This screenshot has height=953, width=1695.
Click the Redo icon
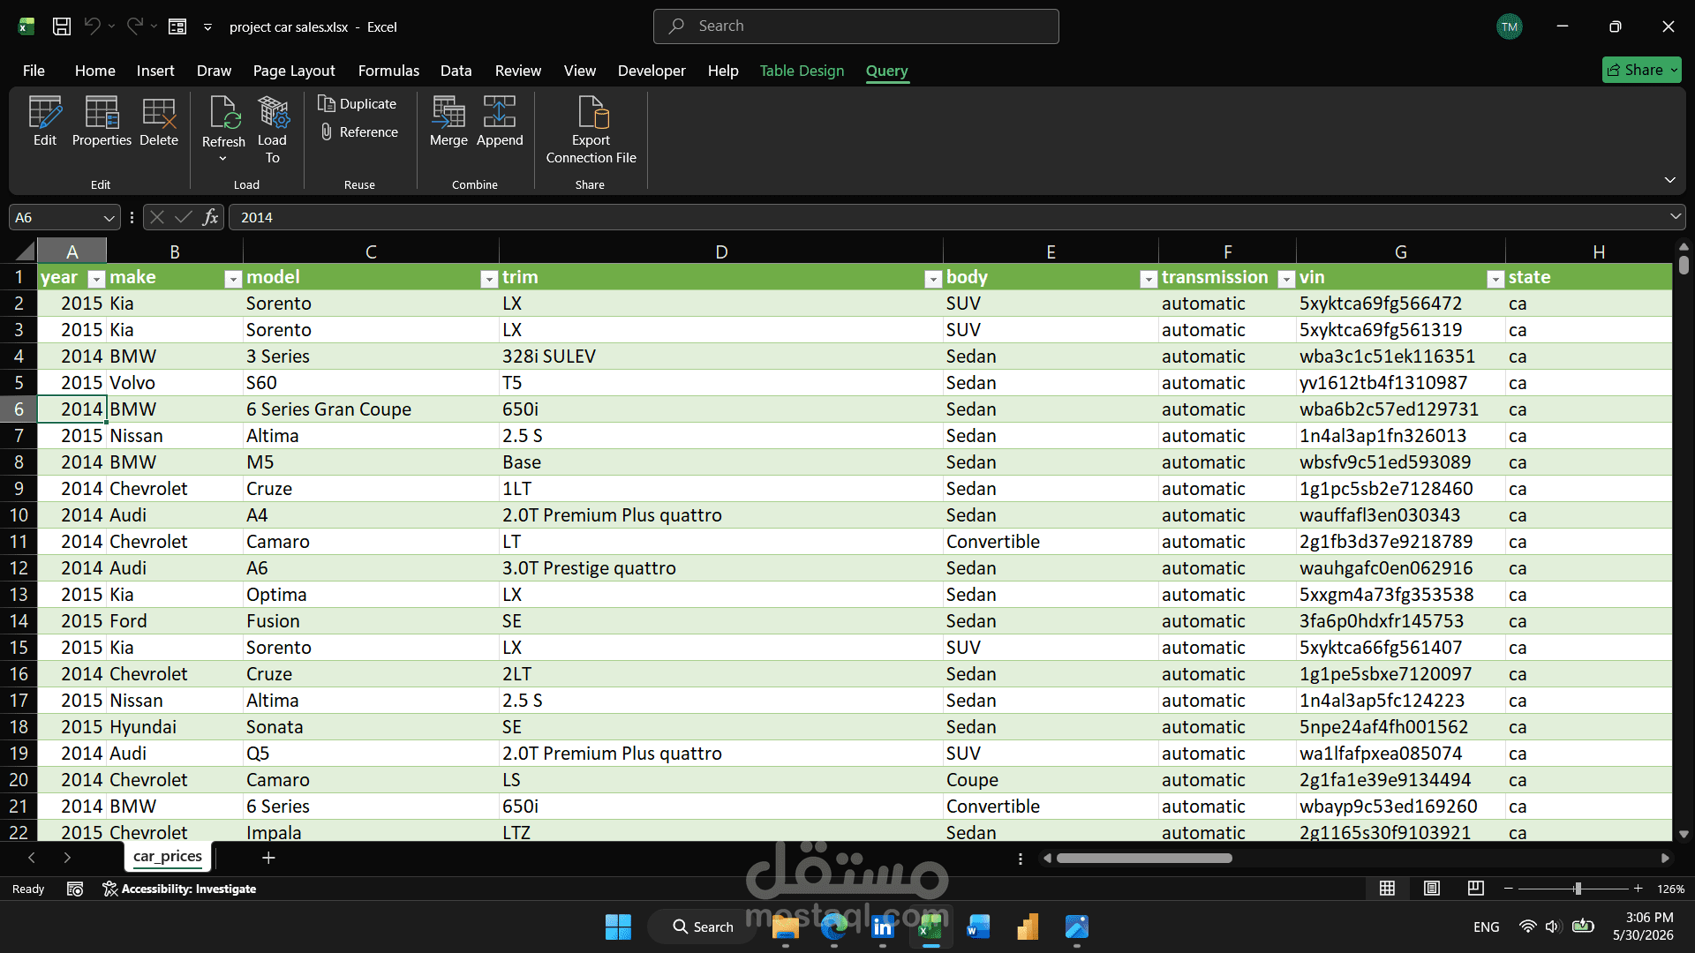[134, 26]
